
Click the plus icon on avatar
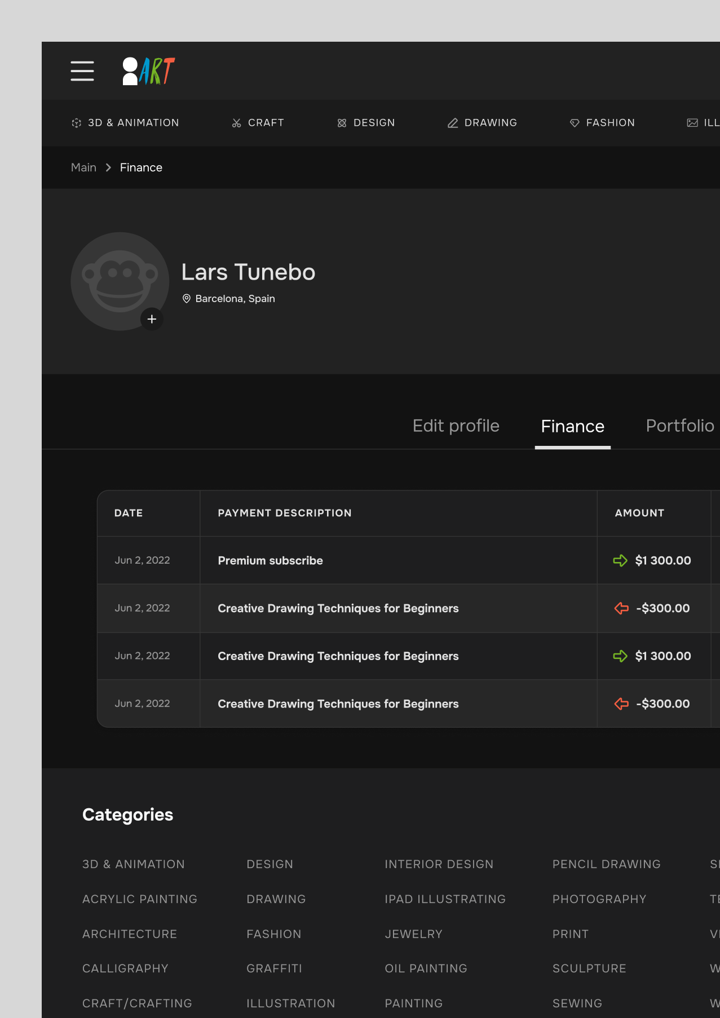click(152, 319)
